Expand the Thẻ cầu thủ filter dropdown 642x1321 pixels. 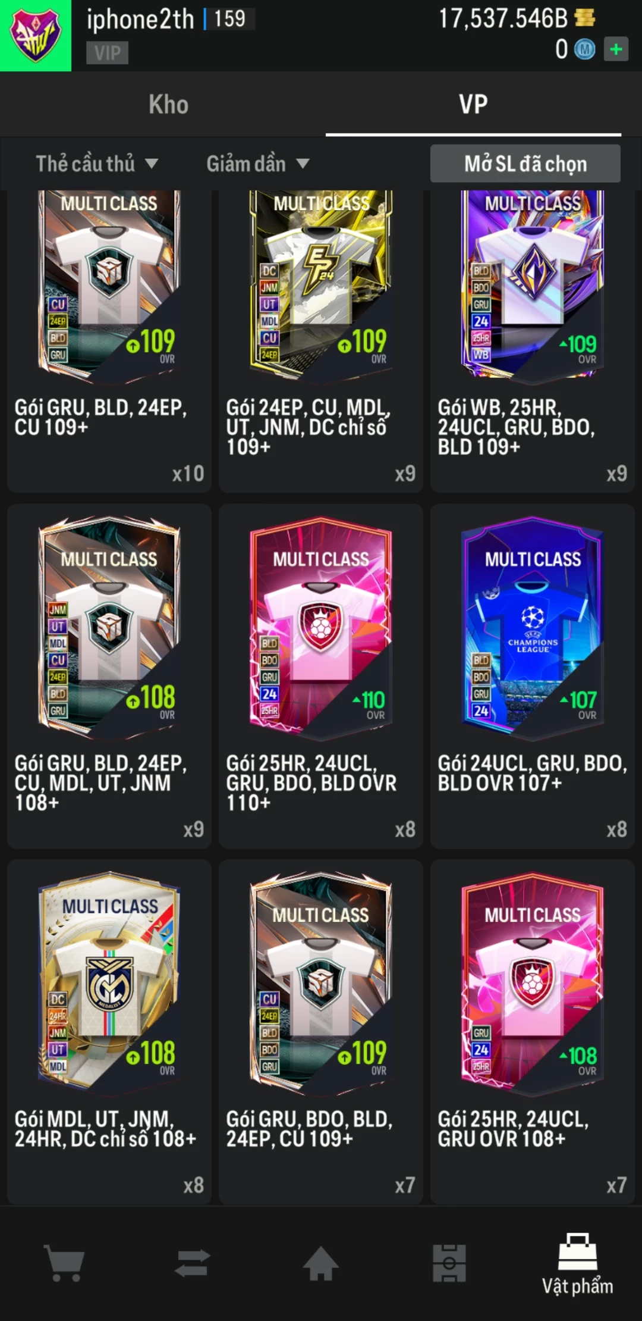[x=97, y=163]
